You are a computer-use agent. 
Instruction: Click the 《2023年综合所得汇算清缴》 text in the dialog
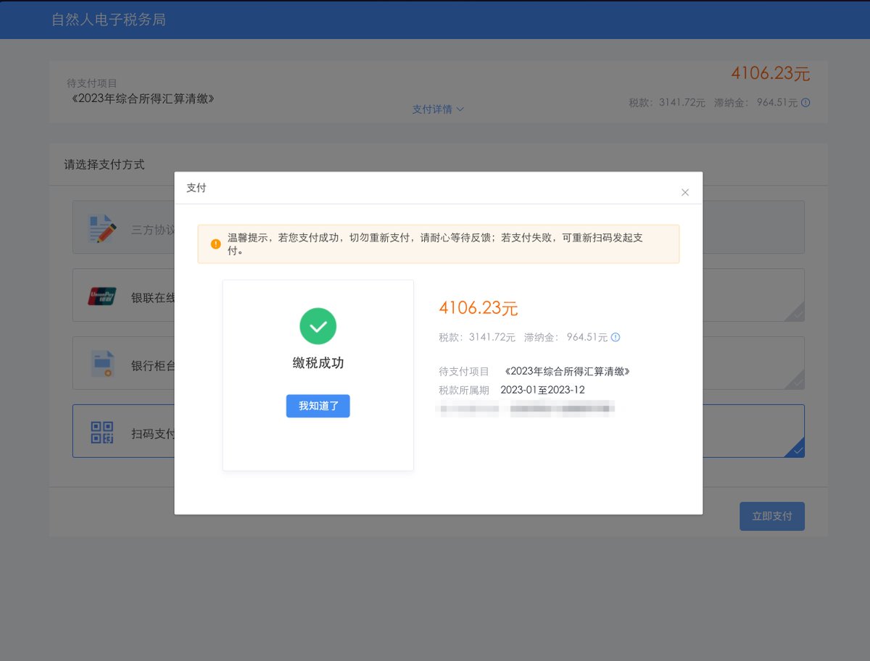(x=568, y=371)
